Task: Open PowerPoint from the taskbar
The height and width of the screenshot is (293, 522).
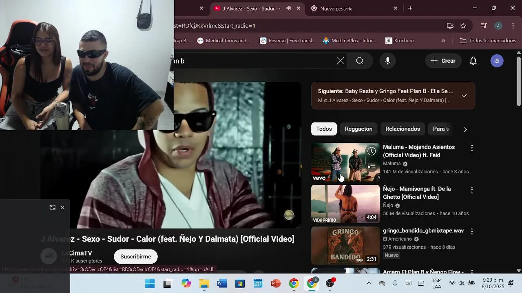Action: pos(276,284)
